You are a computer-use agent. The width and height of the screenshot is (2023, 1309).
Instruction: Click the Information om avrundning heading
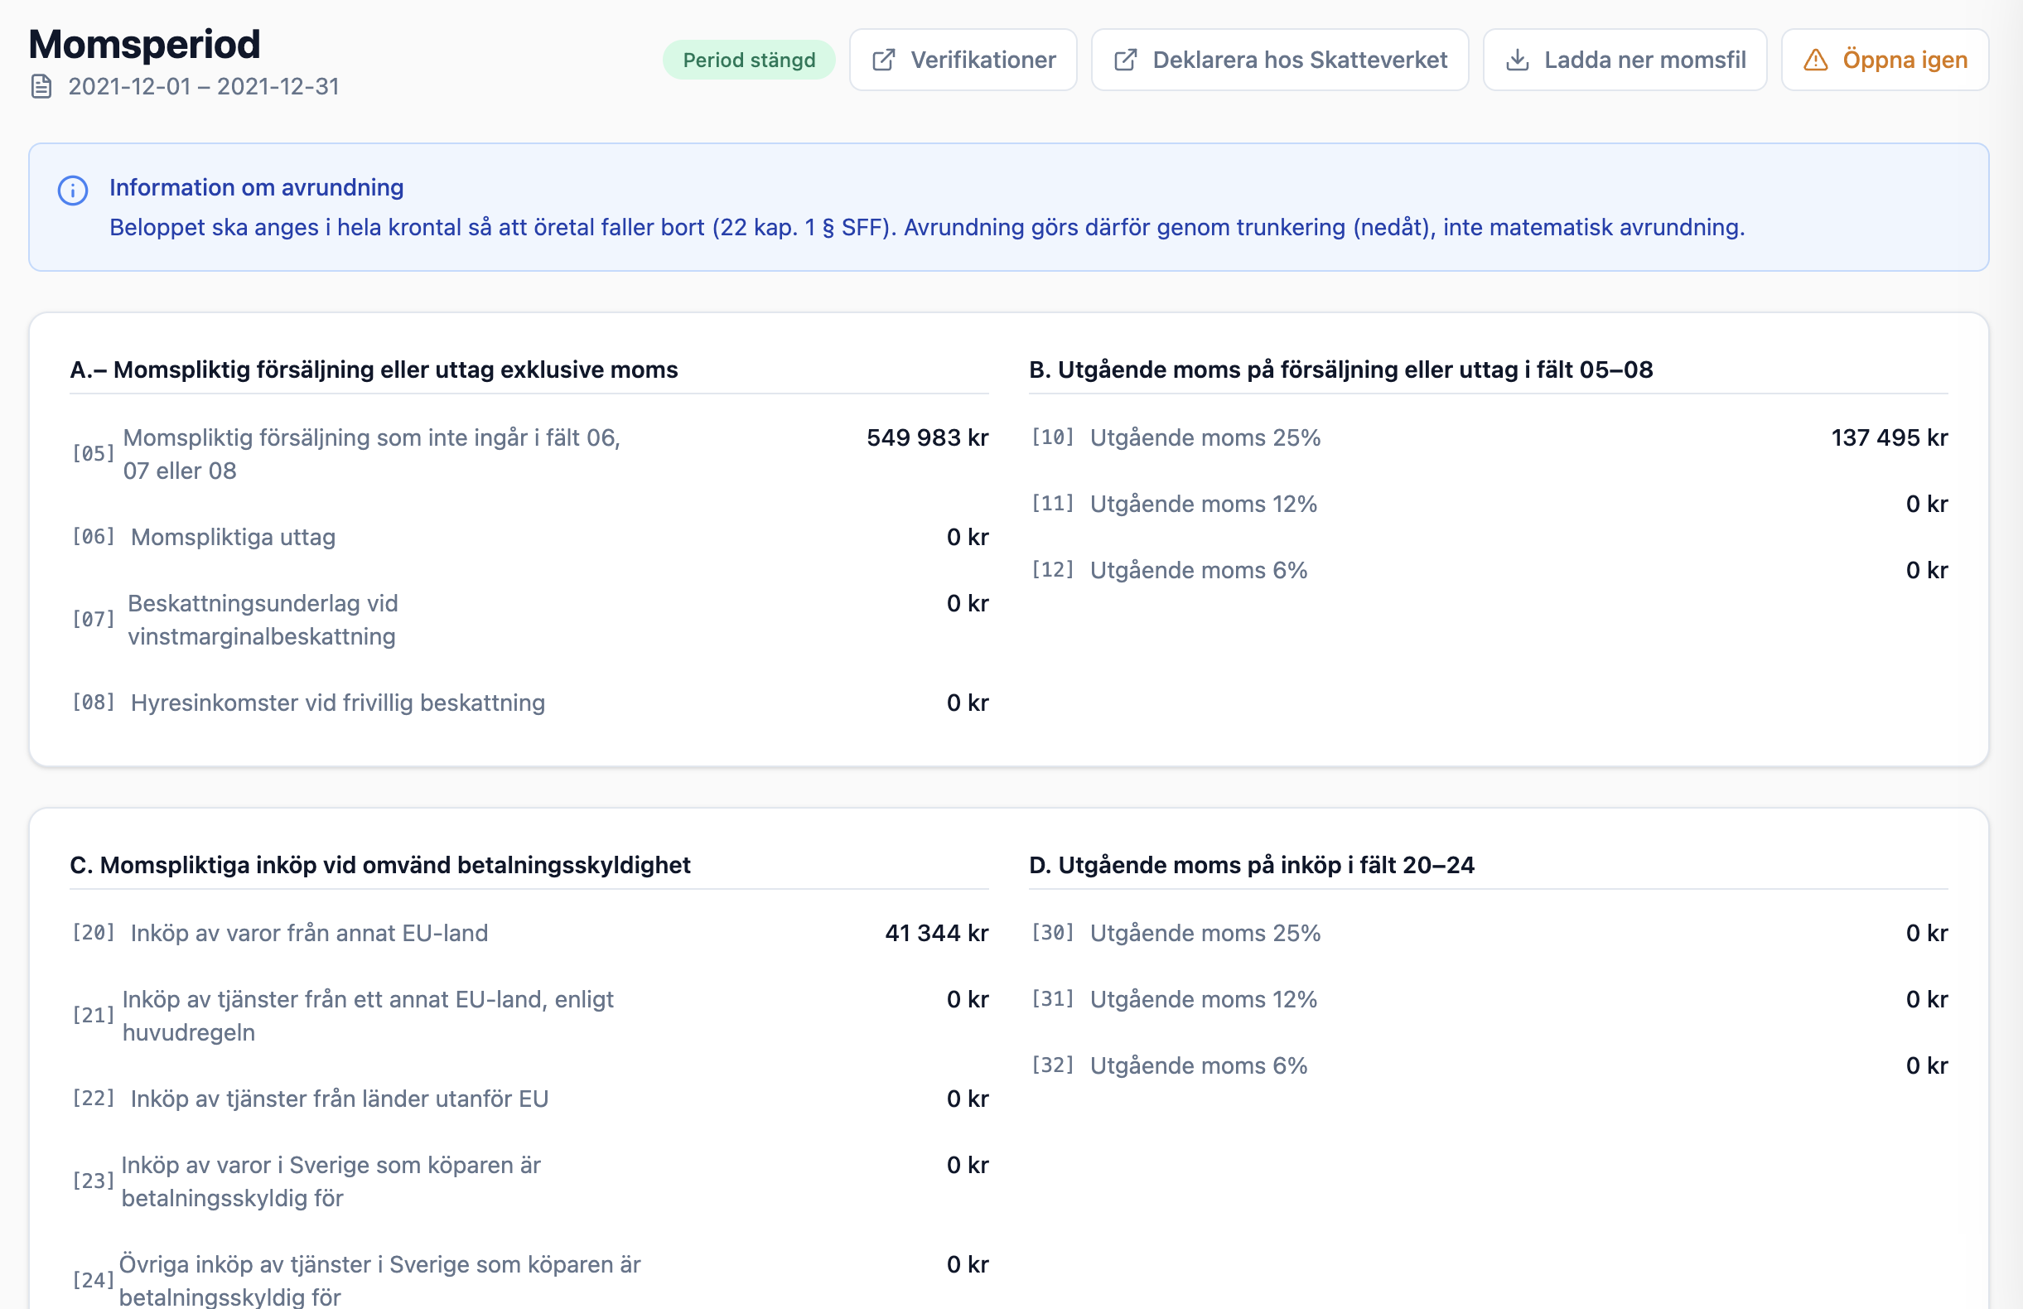click(256, 187)
